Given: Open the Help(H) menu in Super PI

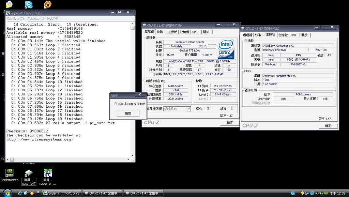Looking at the screenshot, I should pos(52,19).
